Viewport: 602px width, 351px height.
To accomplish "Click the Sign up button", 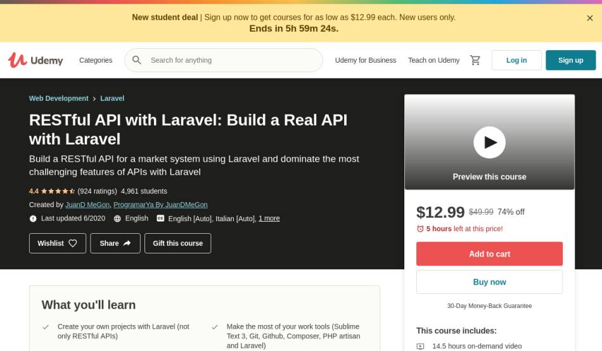I will pyautogui.click(x=570, y=60).
